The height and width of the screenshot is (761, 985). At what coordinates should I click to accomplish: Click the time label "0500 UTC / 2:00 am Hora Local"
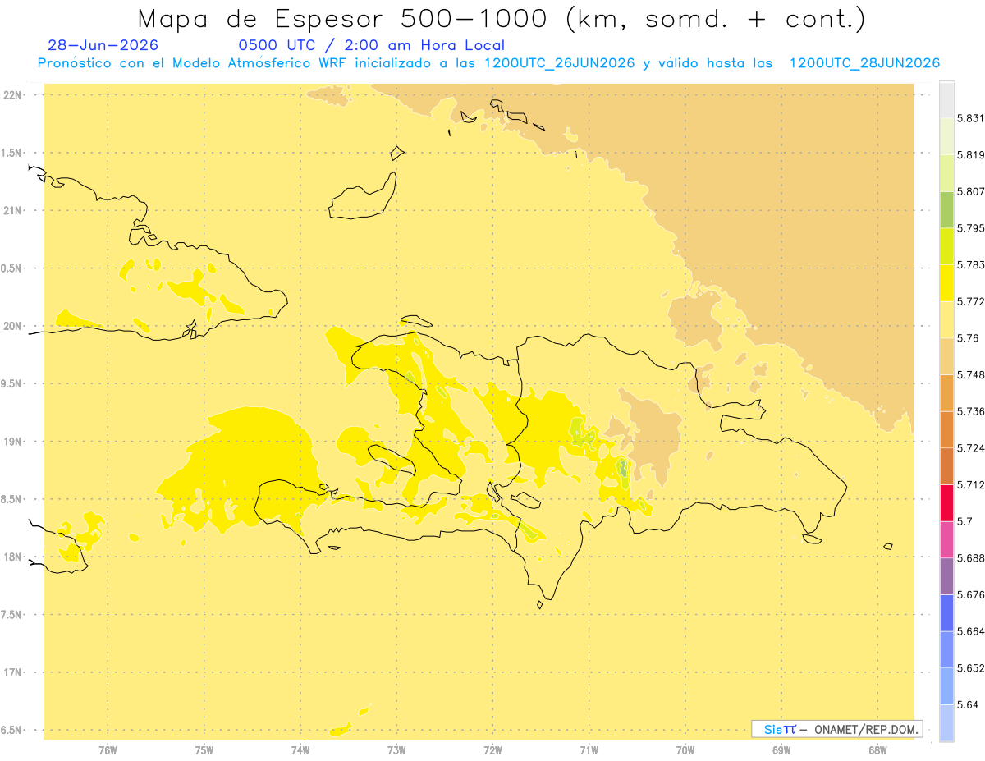(371, 46)
